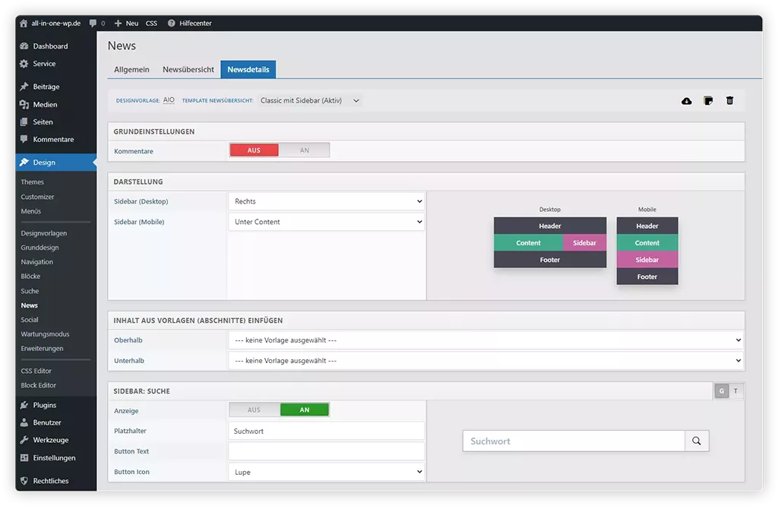Switch to the Allgemein tab

click(x=131, y=70)
